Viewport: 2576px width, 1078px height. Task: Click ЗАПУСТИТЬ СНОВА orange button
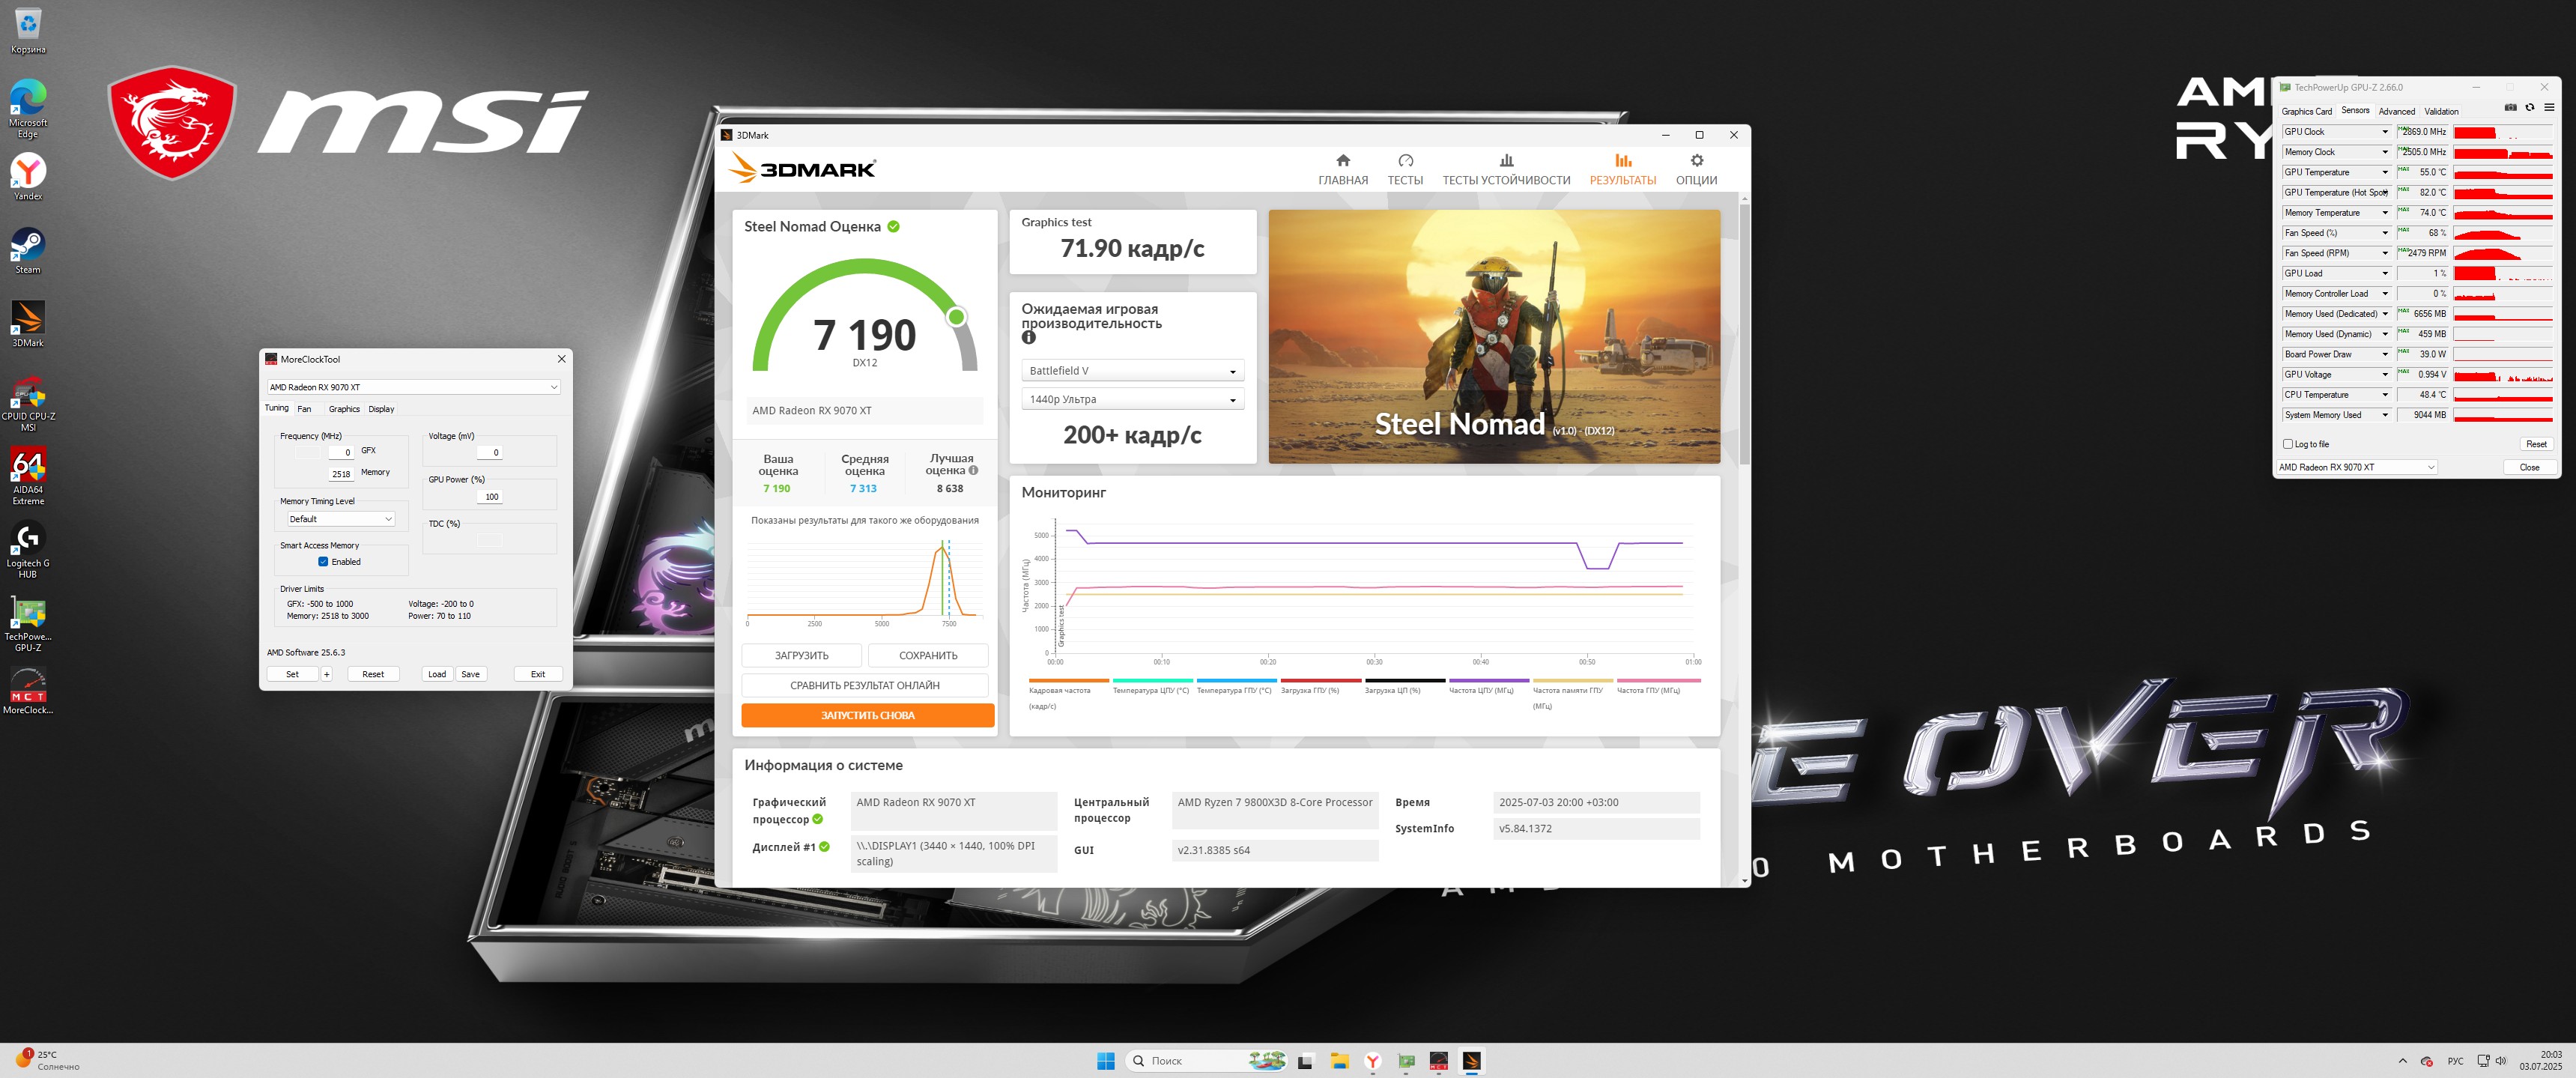[867, 715]
